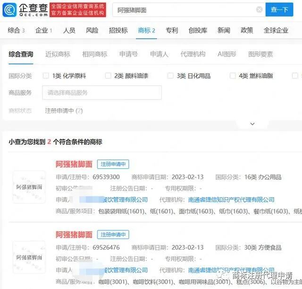This screenshot has height=289, width=302.
Task: Open the 代理机构 sub-tab
Action: pos(193,54)
